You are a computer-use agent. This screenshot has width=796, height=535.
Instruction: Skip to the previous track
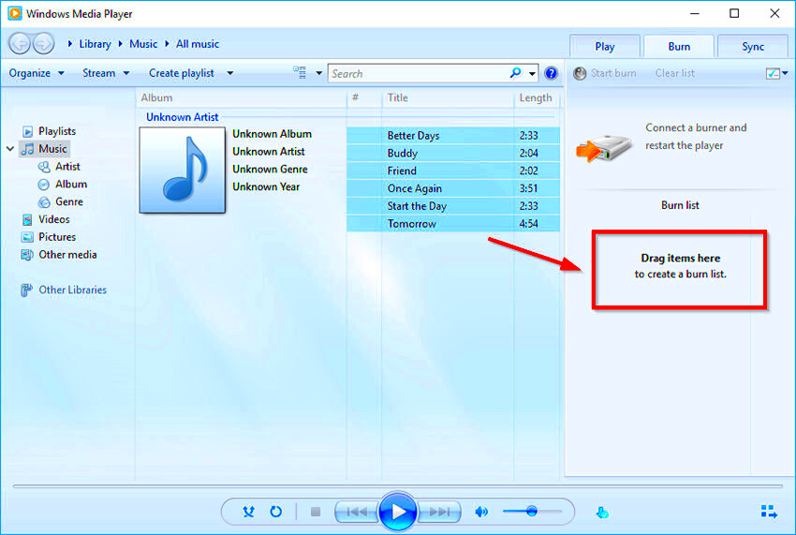pos(357,512)
